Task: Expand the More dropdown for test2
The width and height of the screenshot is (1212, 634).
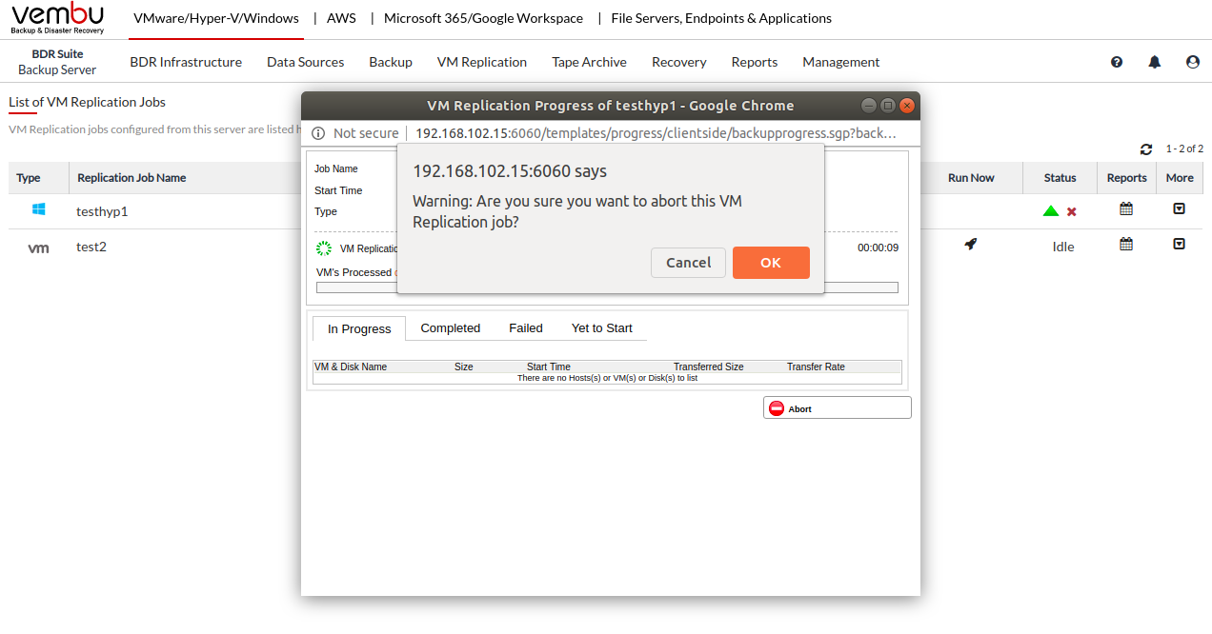Action: (x=1179, y=245)
